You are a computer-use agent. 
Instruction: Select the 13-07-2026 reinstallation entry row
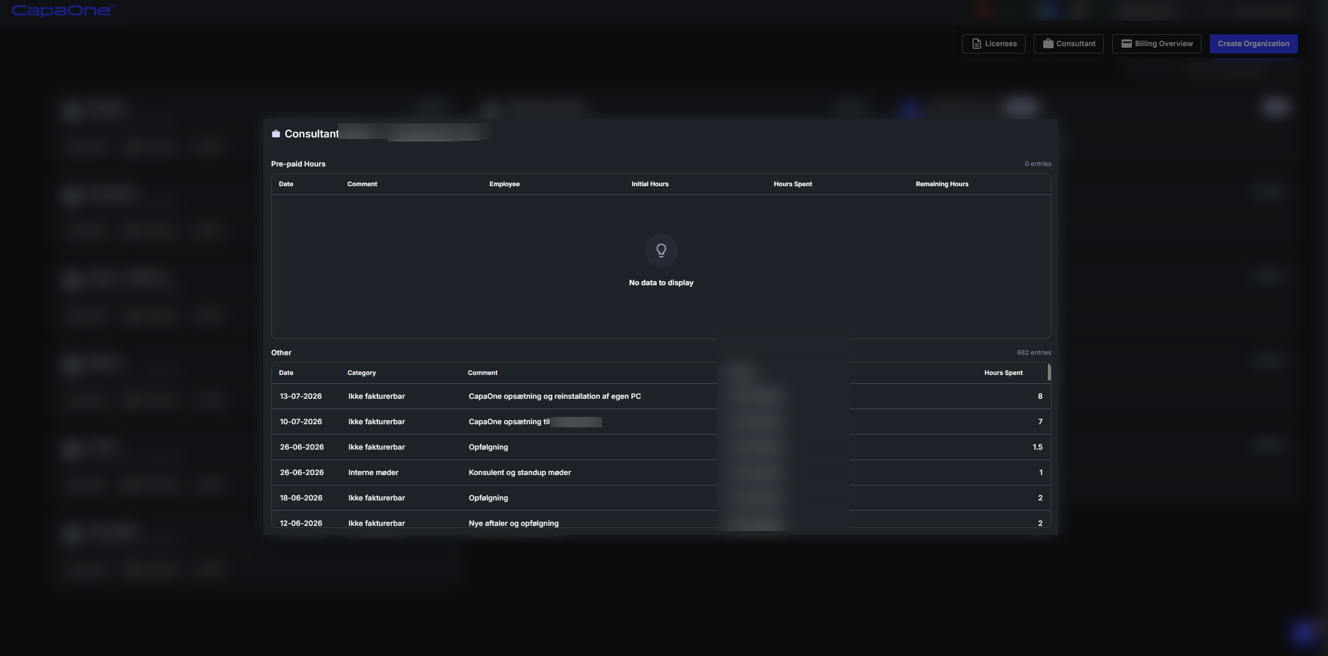click(x=661, y=396)
